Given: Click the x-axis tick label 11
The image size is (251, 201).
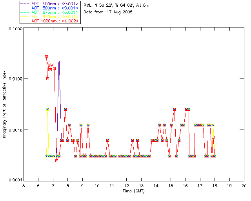Looking at the screenshot, I should pos(112,186).
